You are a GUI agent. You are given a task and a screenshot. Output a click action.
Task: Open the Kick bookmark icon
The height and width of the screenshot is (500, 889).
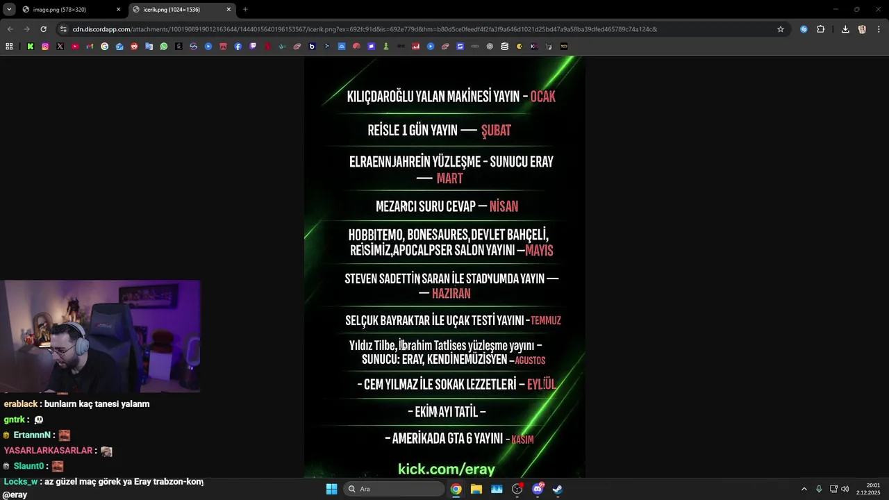click(31, 47)
